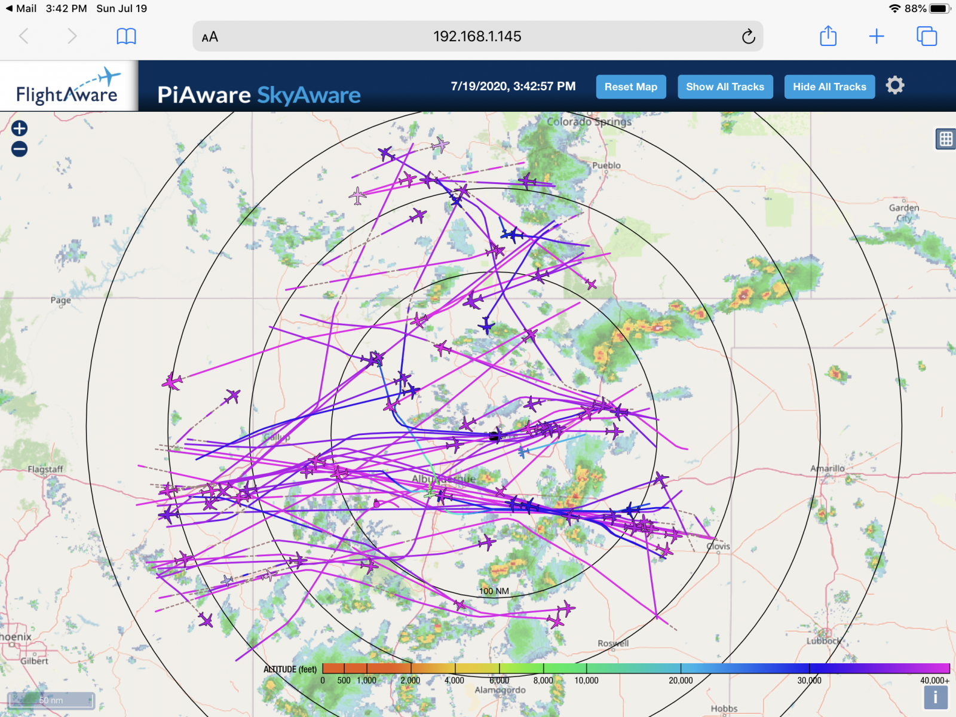Click the Hide All Tracks button
The width and height of the screenshot is (956, 717).
829,87
